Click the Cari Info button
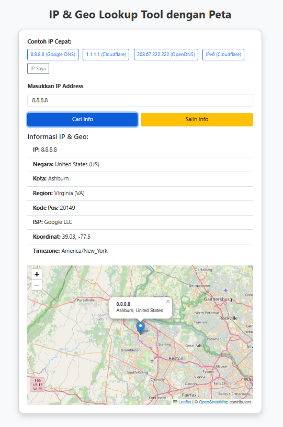 click(x=83, y=119)
